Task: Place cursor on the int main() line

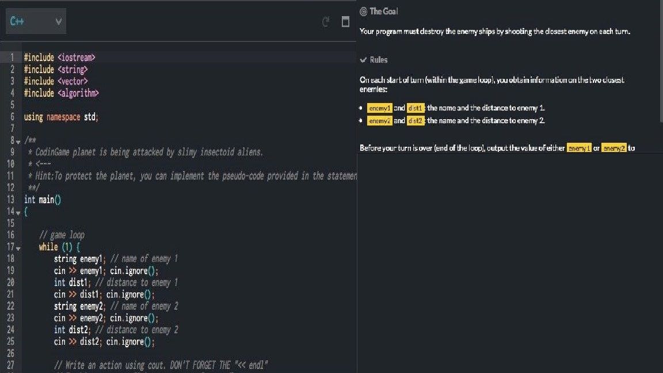Action: [x=43, y=199]
